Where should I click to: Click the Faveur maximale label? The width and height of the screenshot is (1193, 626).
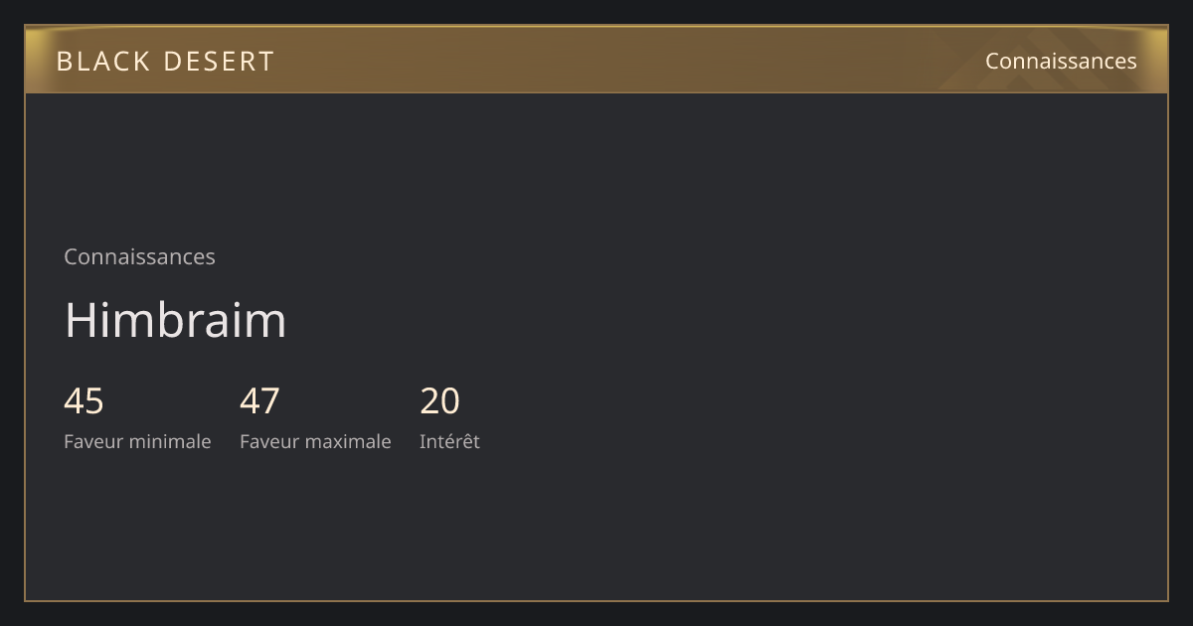[315, 441]
